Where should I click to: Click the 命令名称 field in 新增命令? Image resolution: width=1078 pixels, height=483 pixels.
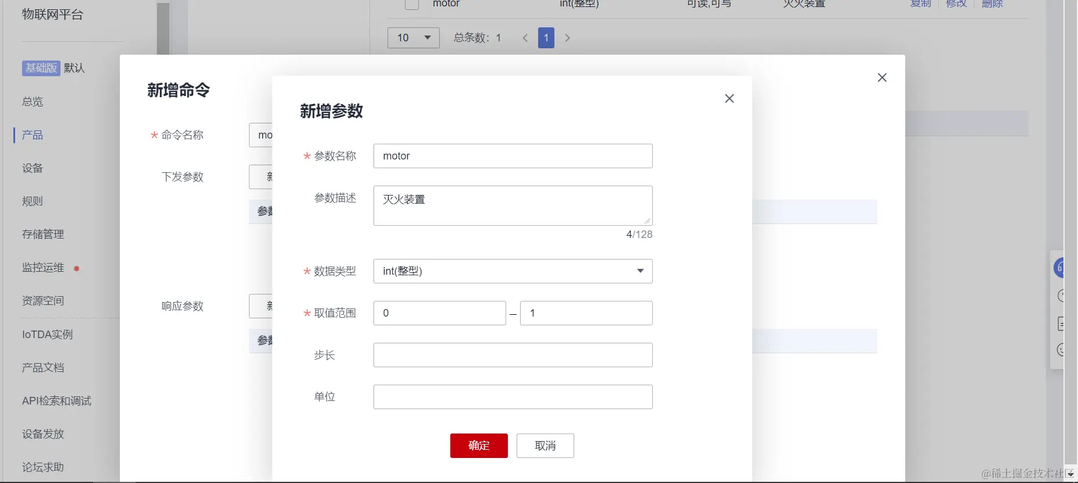261,135
